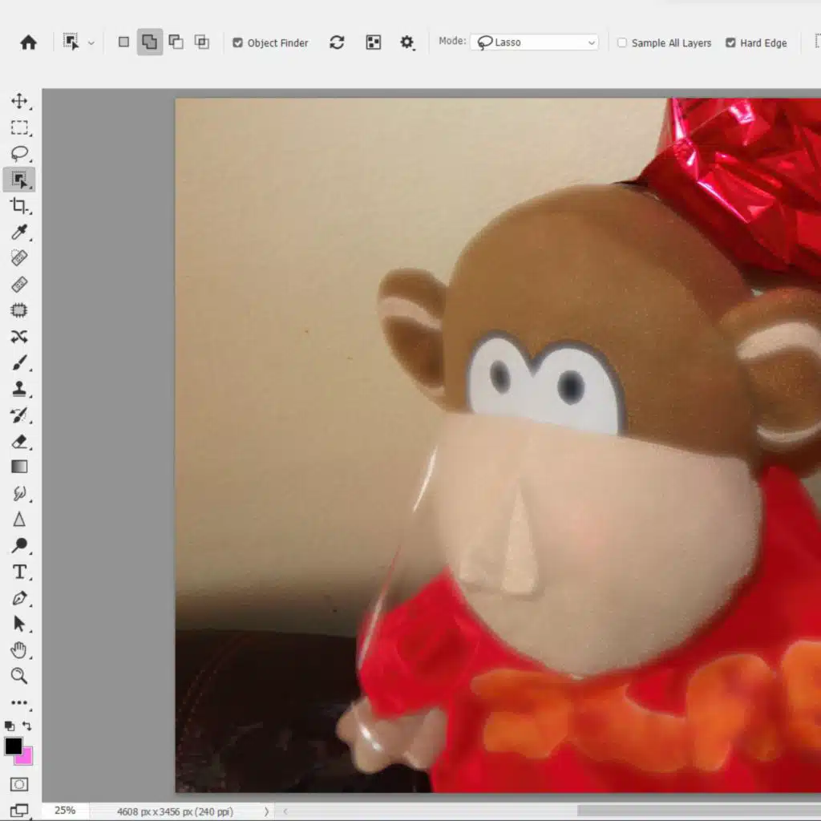Switch to the Eraser tool
821x821 pixels.
point(19,440)
